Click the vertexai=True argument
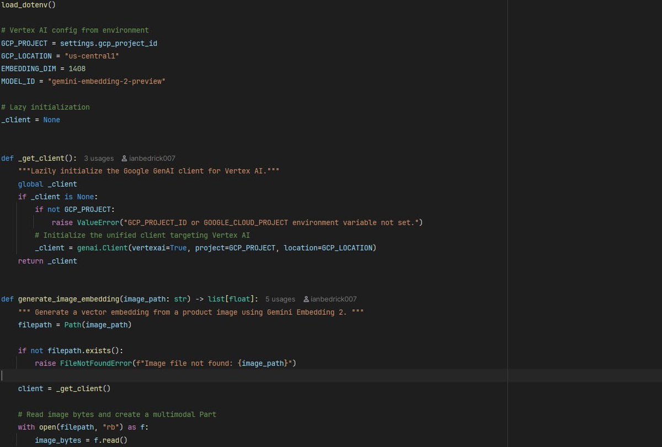Image resolution: width=662 pixels, height=447 pixels. coord(159,248)
